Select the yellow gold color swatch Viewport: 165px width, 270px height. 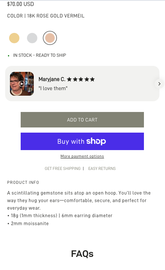coord(14,38)
